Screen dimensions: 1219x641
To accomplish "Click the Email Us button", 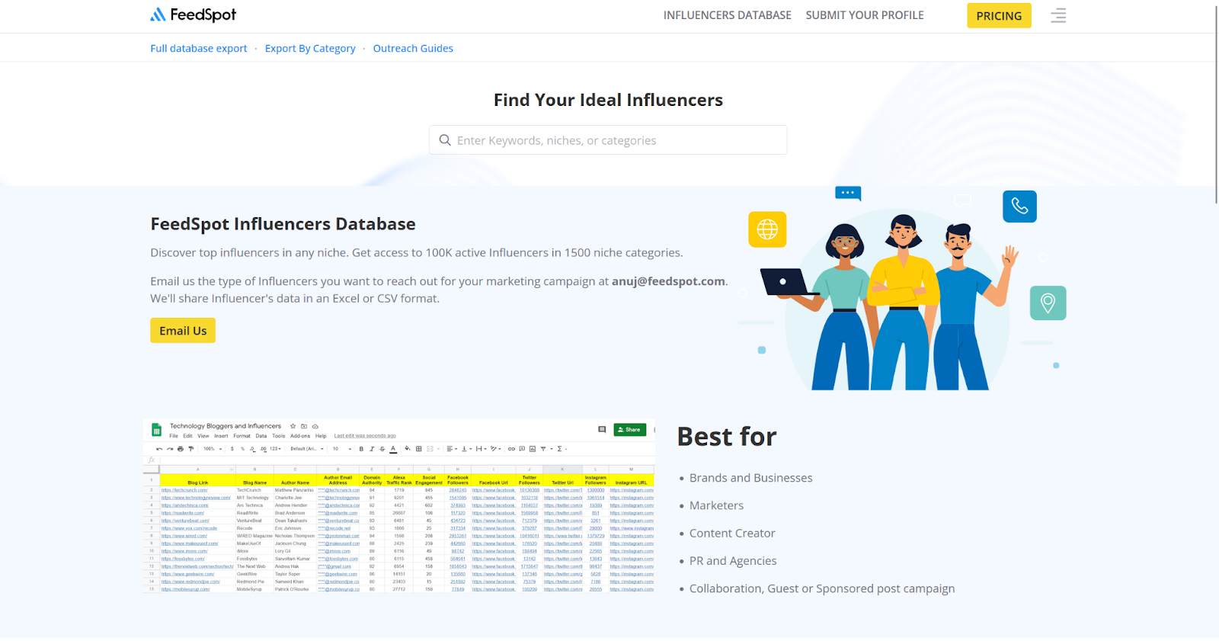I will click(183, 331).
